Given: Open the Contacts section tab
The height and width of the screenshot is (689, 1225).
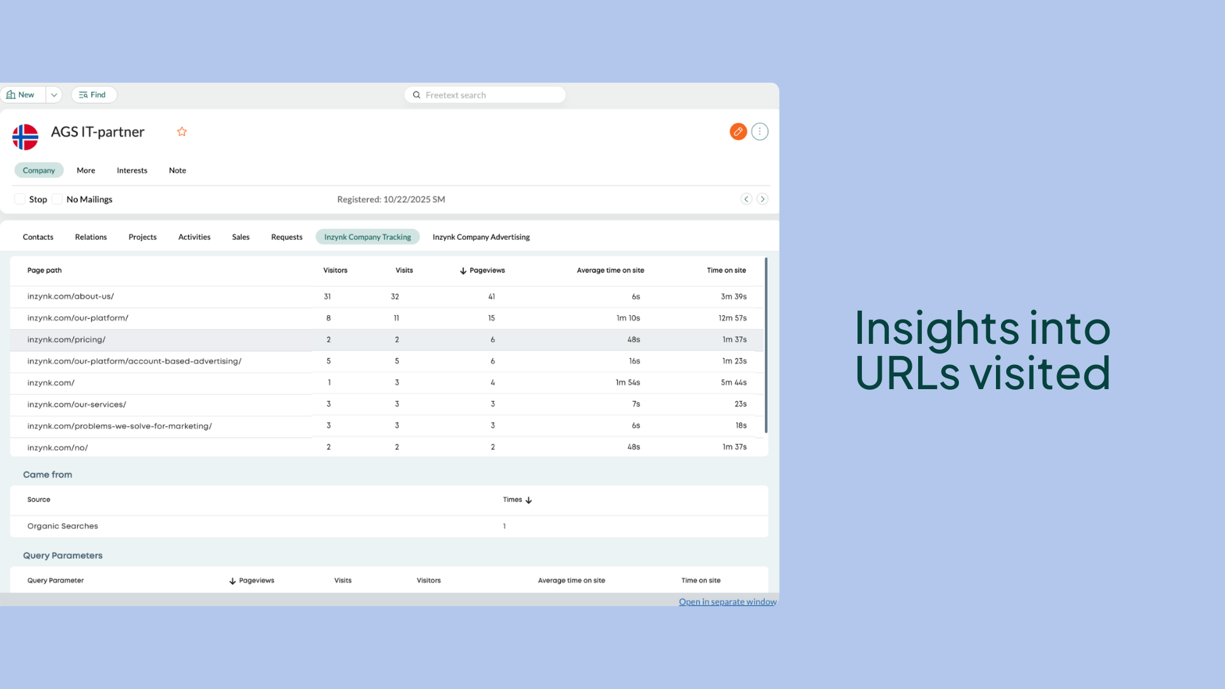Looking at the screenshot, I should click(x=38, y=237).
